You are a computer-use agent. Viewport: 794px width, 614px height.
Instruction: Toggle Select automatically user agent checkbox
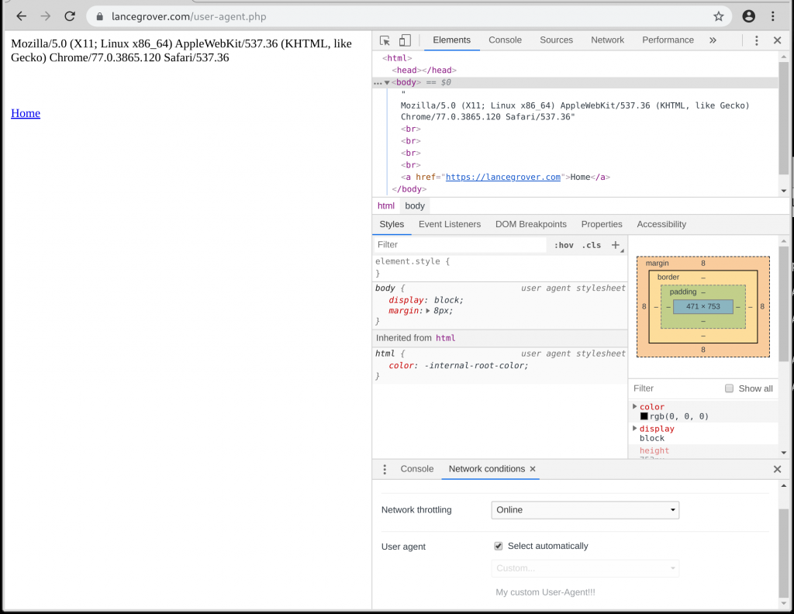coord(499,546)
